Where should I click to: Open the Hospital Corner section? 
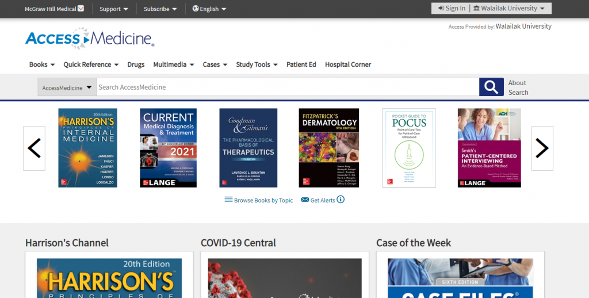(348, 64)
